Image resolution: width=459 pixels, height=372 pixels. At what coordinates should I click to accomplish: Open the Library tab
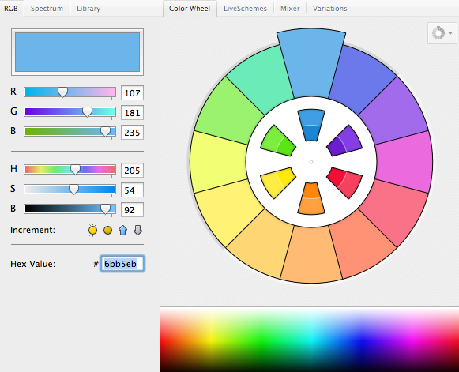[88, 9]
